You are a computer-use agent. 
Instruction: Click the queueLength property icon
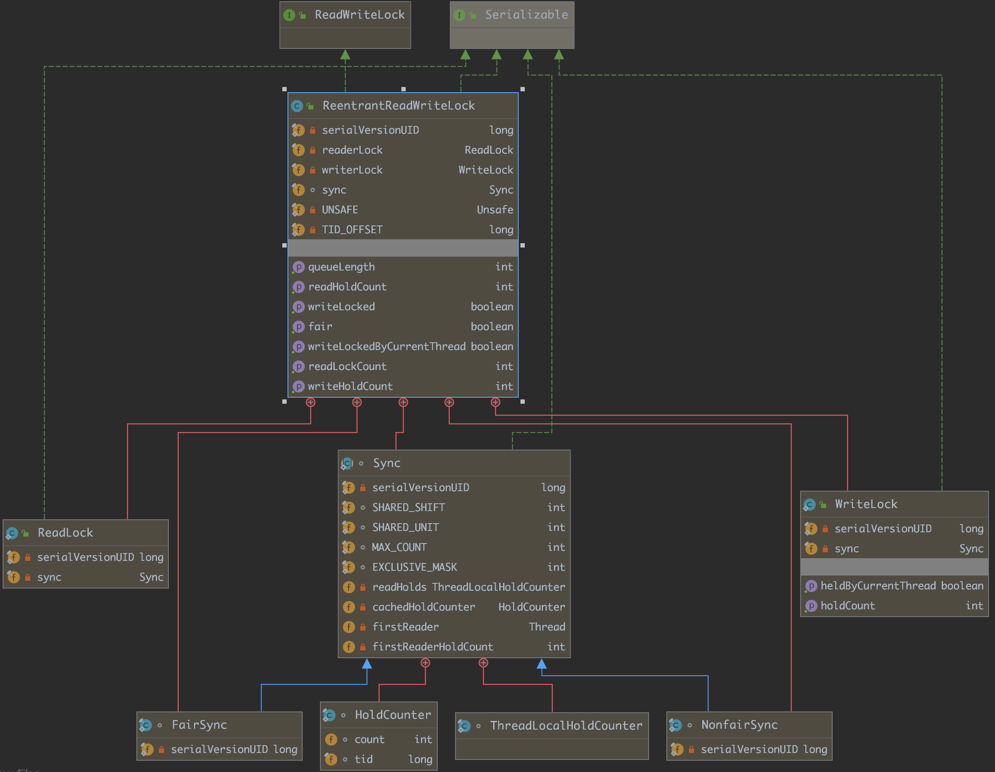(298, 267)
